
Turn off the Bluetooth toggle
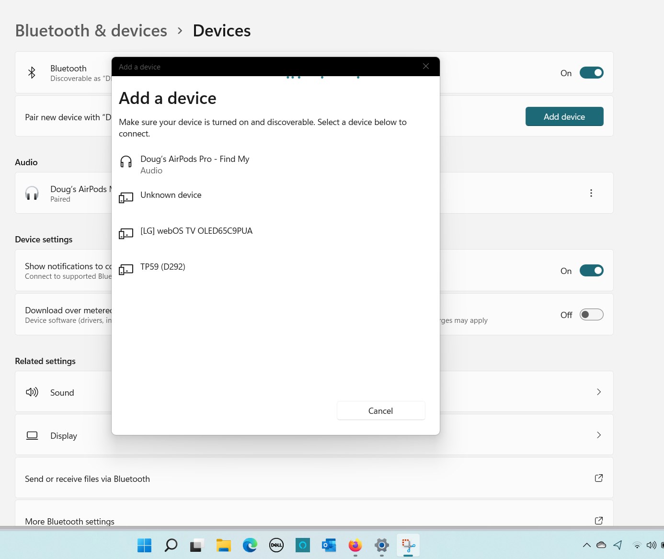(x=592, y=73)
